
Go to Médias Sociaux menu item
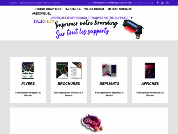pos(120,9)
